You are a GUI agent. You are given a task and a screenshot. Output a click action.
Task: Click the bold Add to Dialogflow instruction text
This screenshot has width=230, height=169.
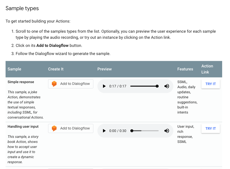pos(52,46)
